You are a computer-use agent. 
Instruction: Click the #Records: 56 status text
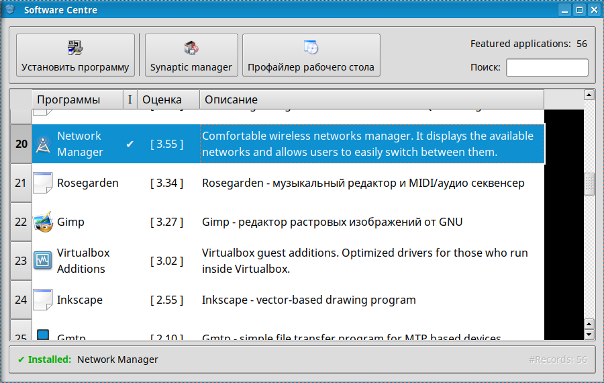[x=558, y=359]
